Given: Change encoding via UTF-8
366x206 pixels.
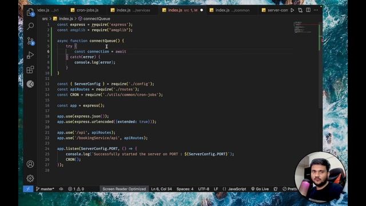Looking at the screenshot, I should 204,189.
